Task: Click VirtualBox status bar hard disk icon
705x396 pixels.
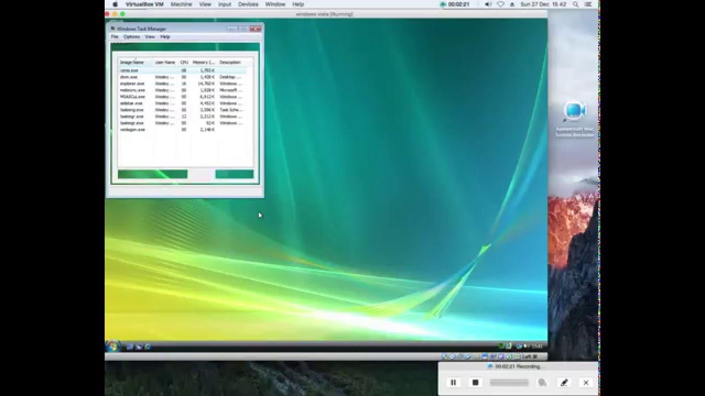Action: 444,356
